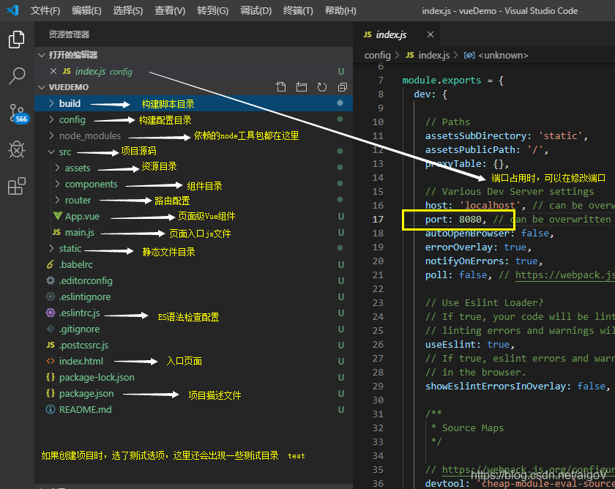Open the .postcssrc.js file
Image resolution: width=615 pixels, height=489 pixels.
(x=83, y=345)
